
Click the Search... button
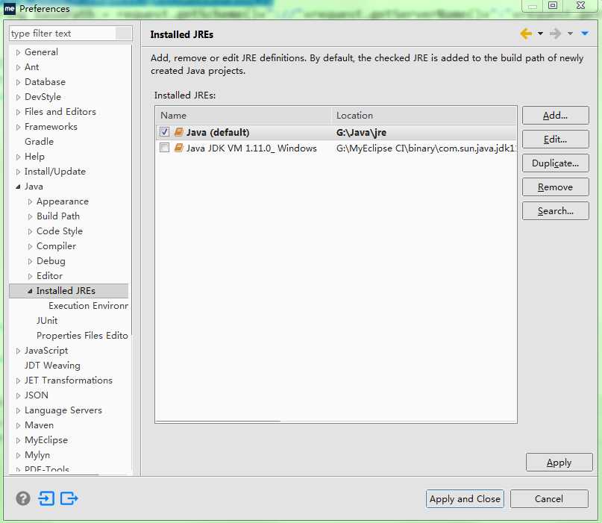(x=555, y=211)
